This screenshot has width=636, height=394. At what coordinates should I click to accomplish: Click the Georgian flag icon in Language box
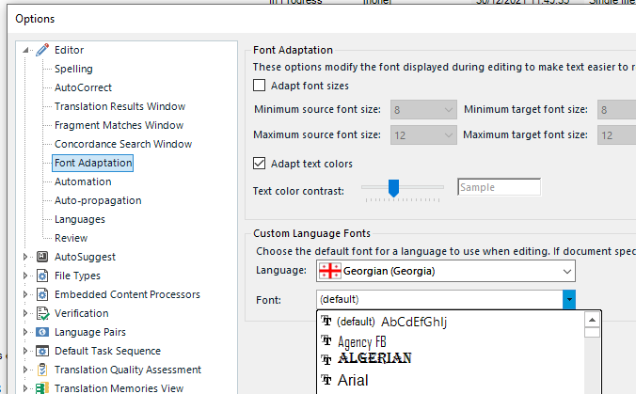click(330, 271)
